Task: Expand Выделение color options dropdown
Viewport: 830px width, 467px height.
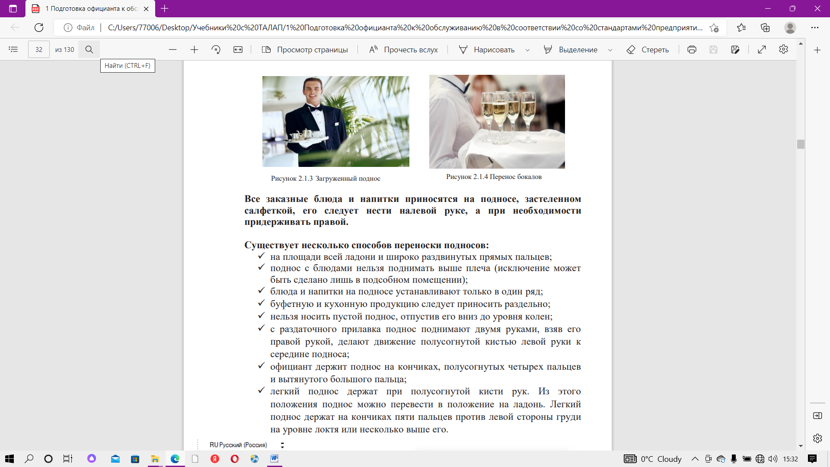Action: (x=610, y=50)
